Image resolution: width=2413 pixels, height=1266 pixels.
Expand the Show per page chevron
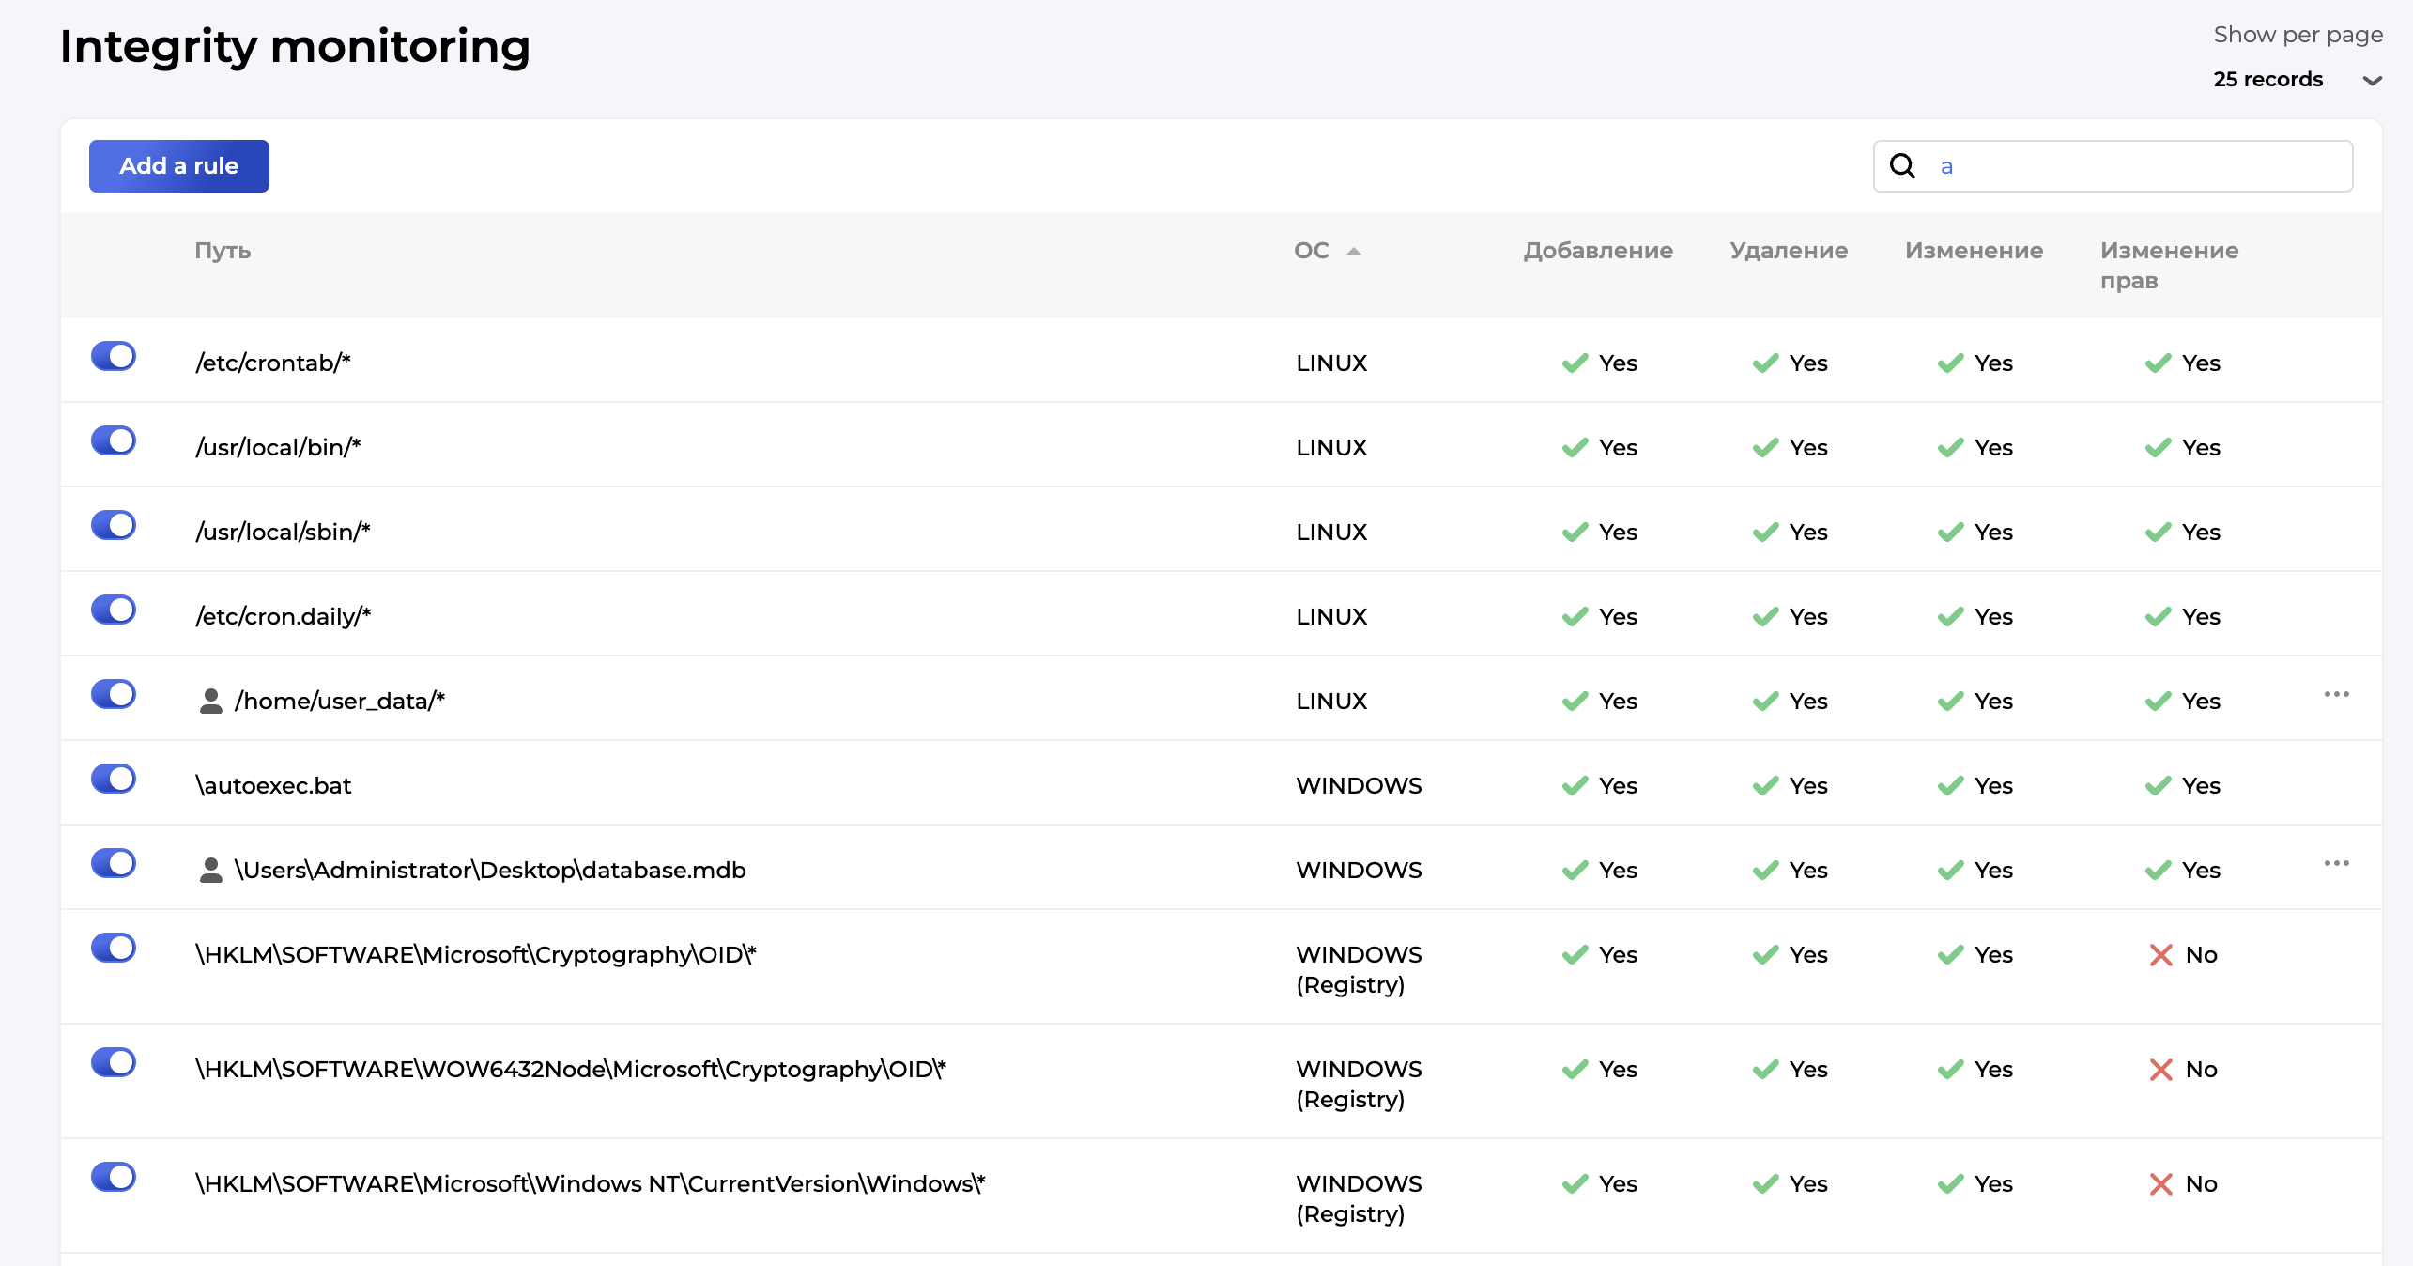click(2372, 80)
